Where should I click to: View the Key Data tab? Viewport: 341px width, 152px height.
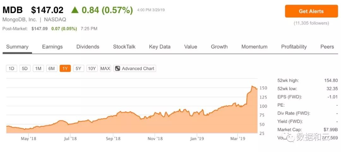click(x=160, y=47)
